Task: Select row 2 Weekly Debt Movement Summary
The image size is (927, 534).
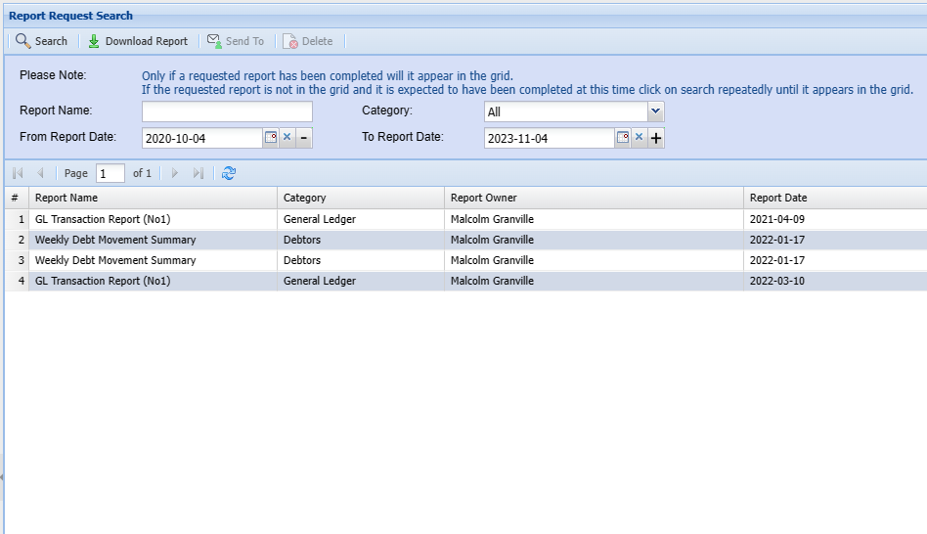Action: pyautogui.click(x=115, y=240)
